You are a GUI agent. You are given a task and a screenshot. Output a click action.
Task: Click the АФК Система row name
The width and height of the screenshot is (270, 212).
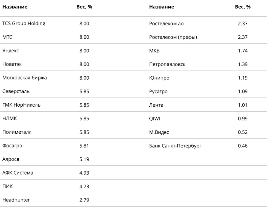coord(18,173)
